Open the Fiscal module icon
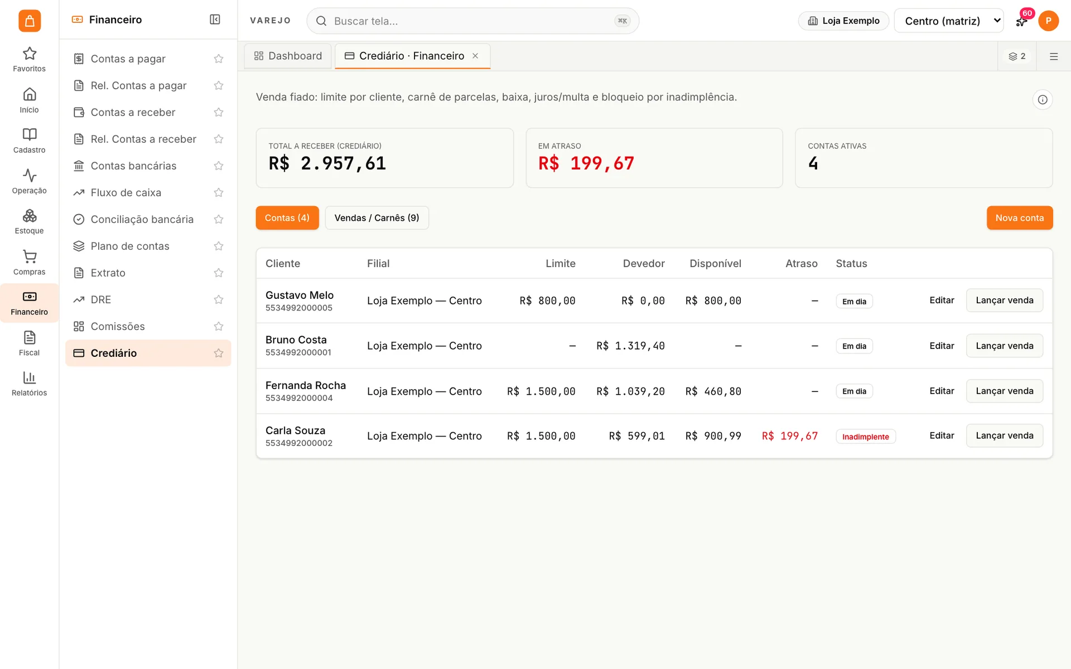Image resolution: width=1071 pixels, height=669 pixels. click(x=29, y=343)
